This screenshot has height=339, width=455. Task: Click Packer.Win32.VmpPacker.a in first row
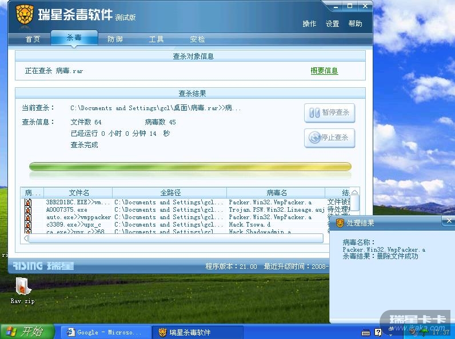tap(270, 202)
